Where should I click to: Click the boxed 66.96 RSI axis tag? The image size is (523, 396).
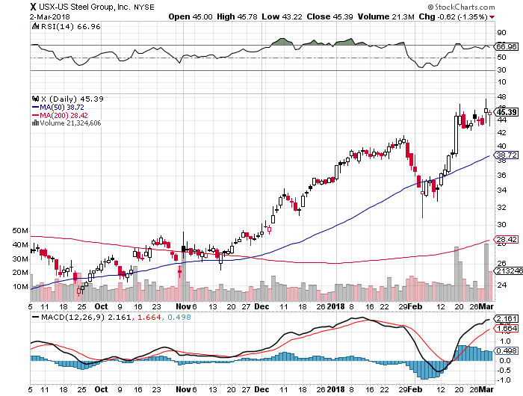point(507,46)
